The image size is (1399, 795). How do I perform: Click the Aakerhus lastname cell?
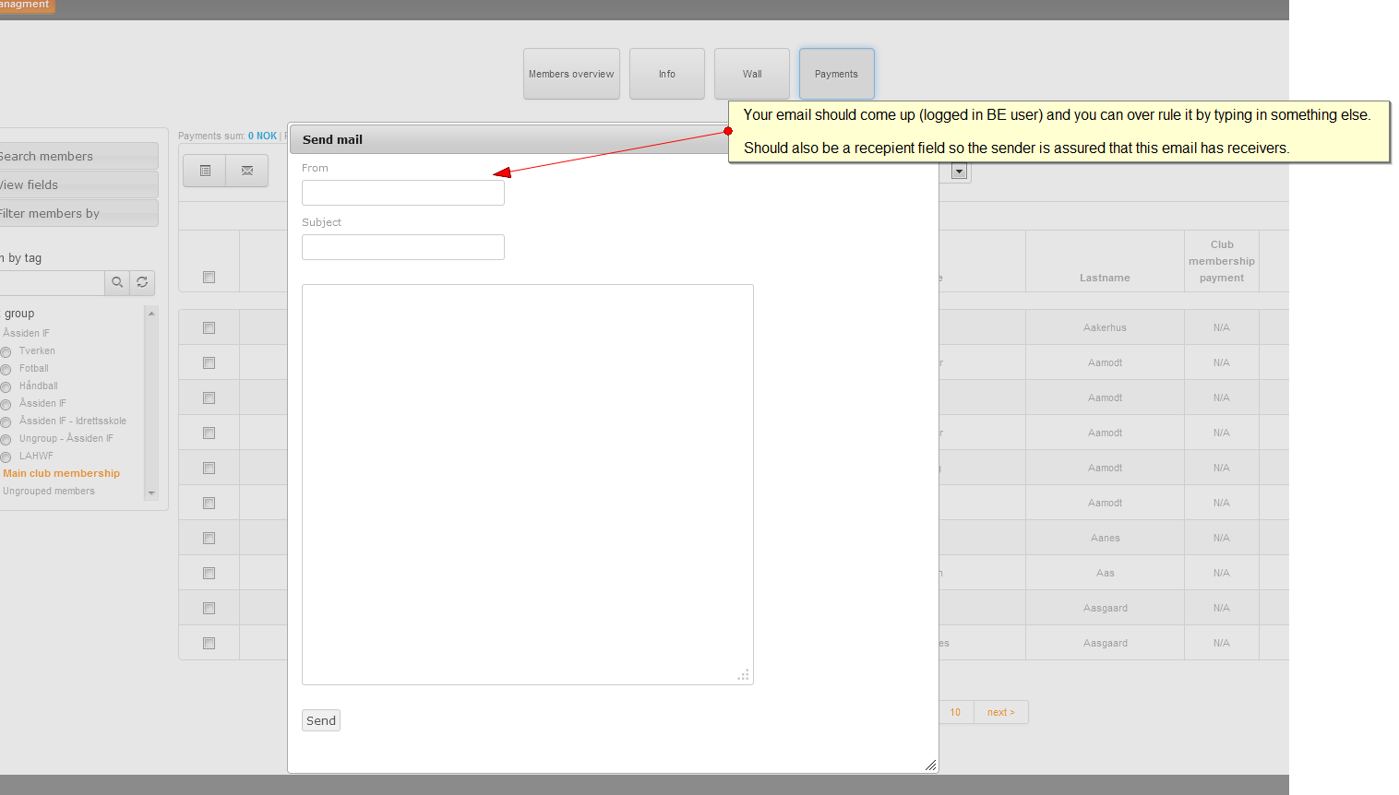[1105, 327]
